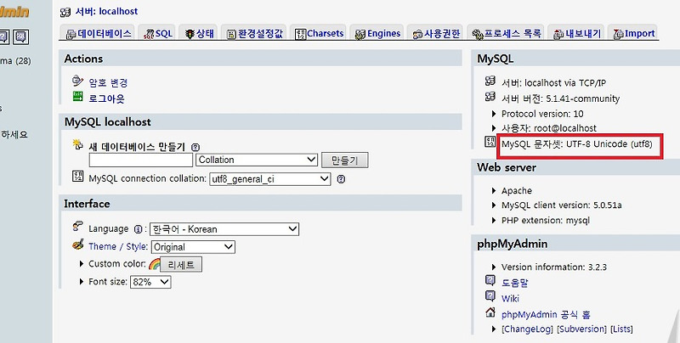This screenshot has height=343, width=680.
Task: Open the ChangeLog link
Action: (x=527, y=329)
